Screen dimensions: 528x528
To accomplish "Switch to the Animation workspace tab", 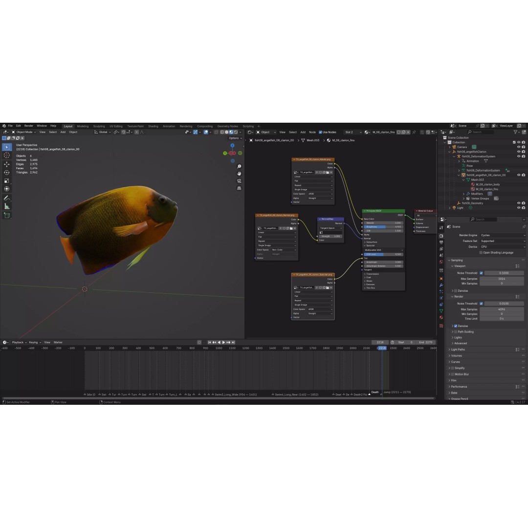I will point(169,126).
